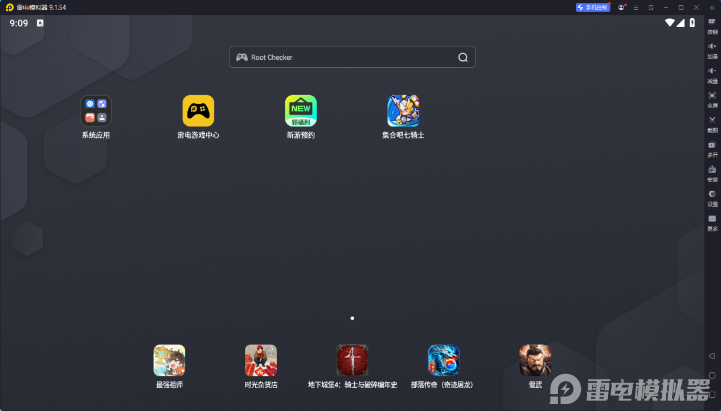The width and height of the screenshot is (721, 411).
Task: Open the account profile icon in titlebar
Action: point(621,7)
